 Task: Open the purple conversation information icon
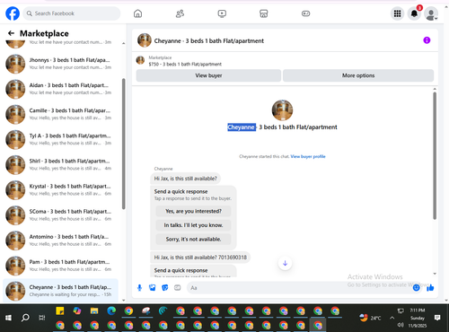(427, 40)
